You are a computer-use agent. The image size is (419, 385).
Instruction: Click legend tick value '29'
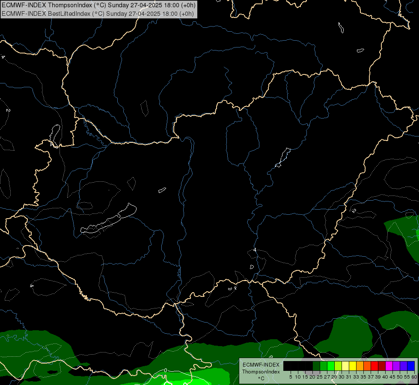334,377
